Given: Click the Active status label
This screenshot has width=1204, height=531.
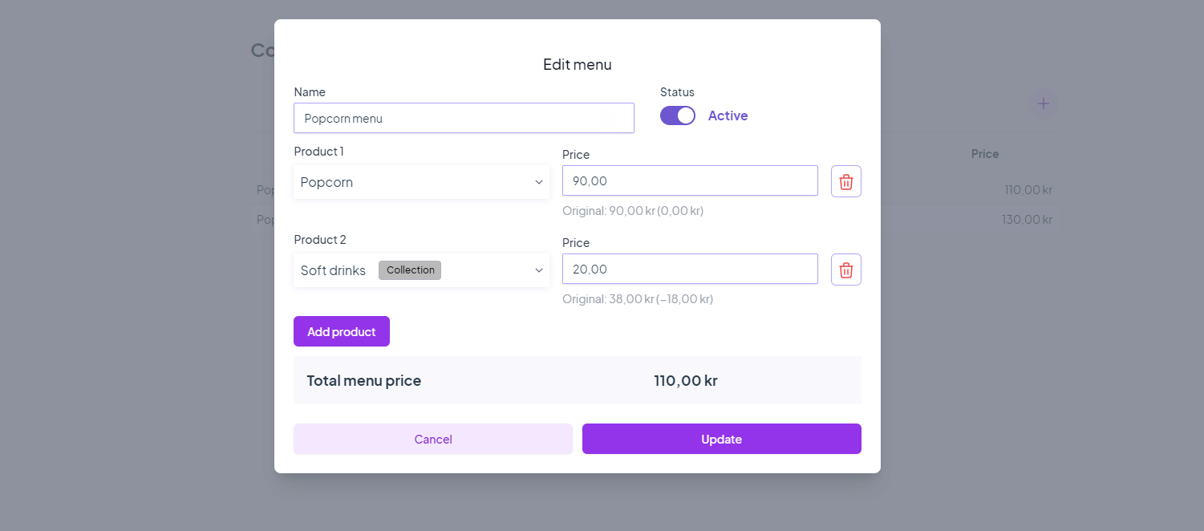Looking at the screenshot, I should pyautogui.click(x=728, y=116).
